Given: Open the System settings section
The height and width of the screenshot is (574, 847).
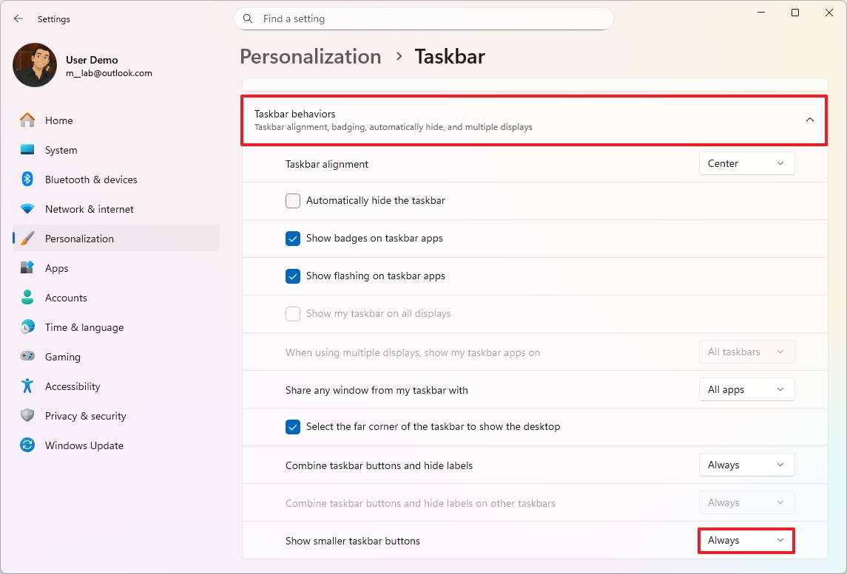Looking at the screenshot, I should click(60, 150).
